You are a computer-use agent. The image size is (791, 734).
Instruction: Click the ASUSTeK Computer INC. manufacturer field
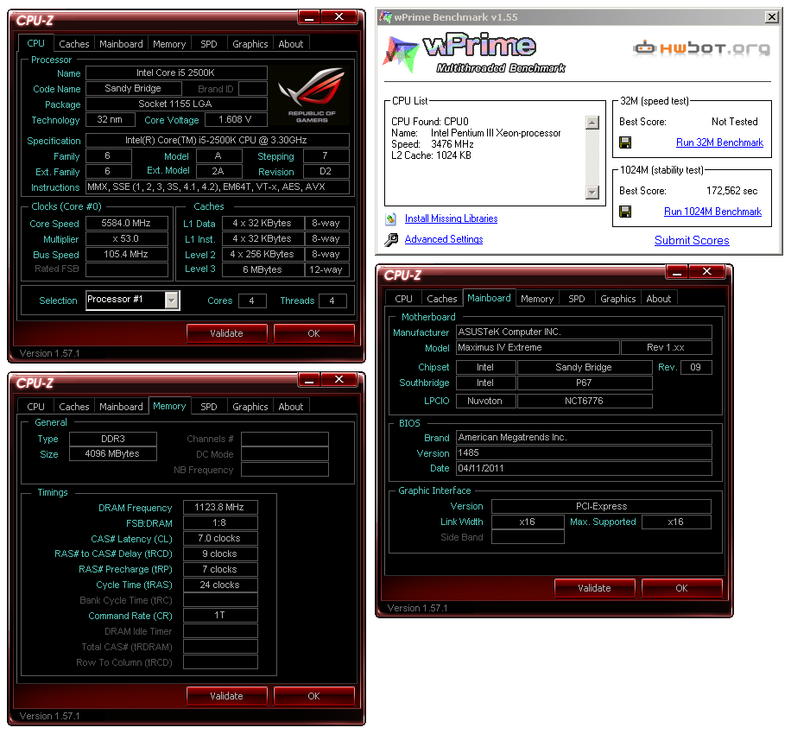pyautogui.click(x=584, y=332)
